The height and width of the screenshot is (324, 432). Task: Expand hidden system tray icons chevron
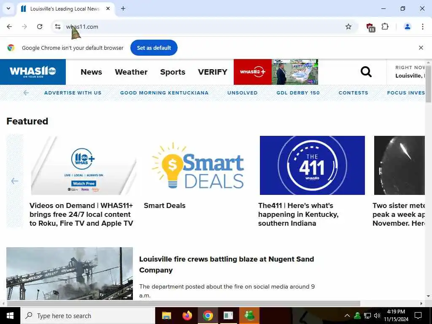pos(347,316)
